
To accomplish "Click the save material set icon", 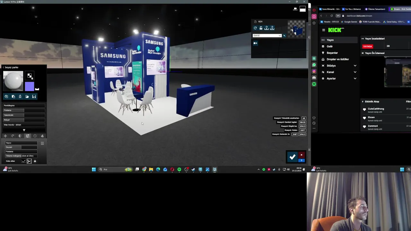I will (x=266, y=28).
